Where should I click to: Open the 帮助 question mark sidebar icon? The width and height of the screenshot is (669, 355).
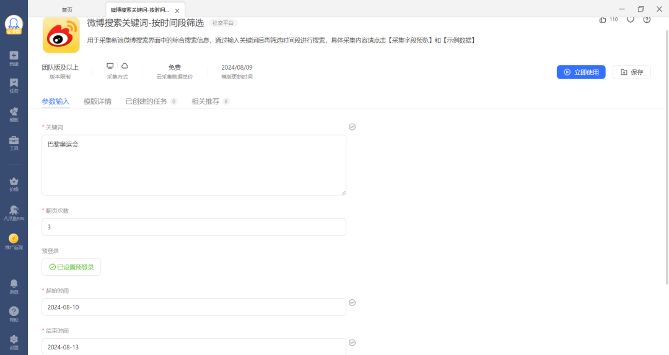(x=14, y=315)
